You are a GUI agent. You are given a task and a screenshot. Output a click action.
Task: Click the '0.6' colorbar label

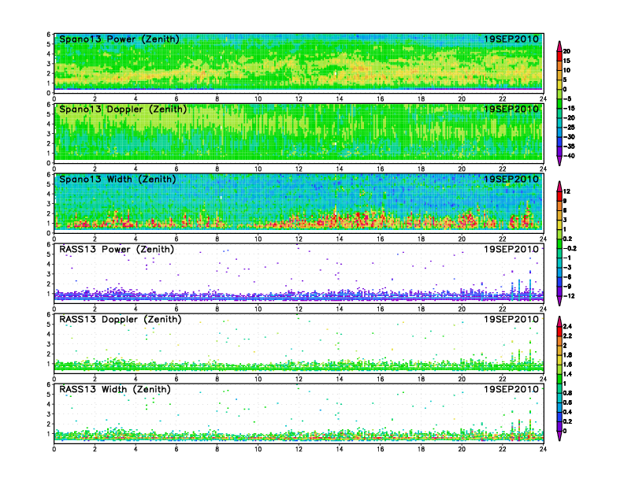tap(567, 403)
